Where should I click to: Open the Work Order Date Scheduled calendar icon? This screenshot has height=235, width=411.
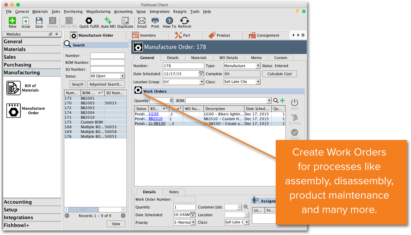[x=193, y=215]
